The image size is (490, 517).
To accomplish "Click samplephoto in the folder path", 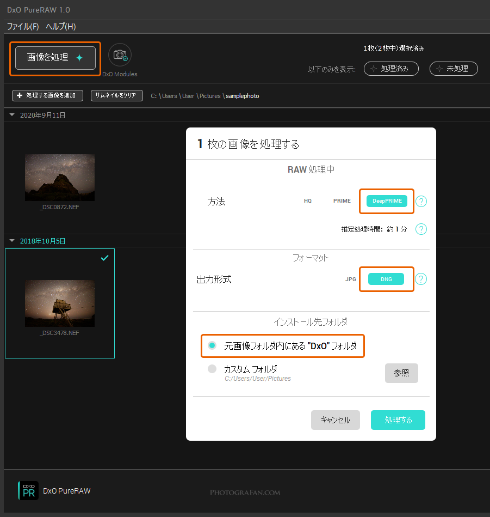I will [242, 96].
